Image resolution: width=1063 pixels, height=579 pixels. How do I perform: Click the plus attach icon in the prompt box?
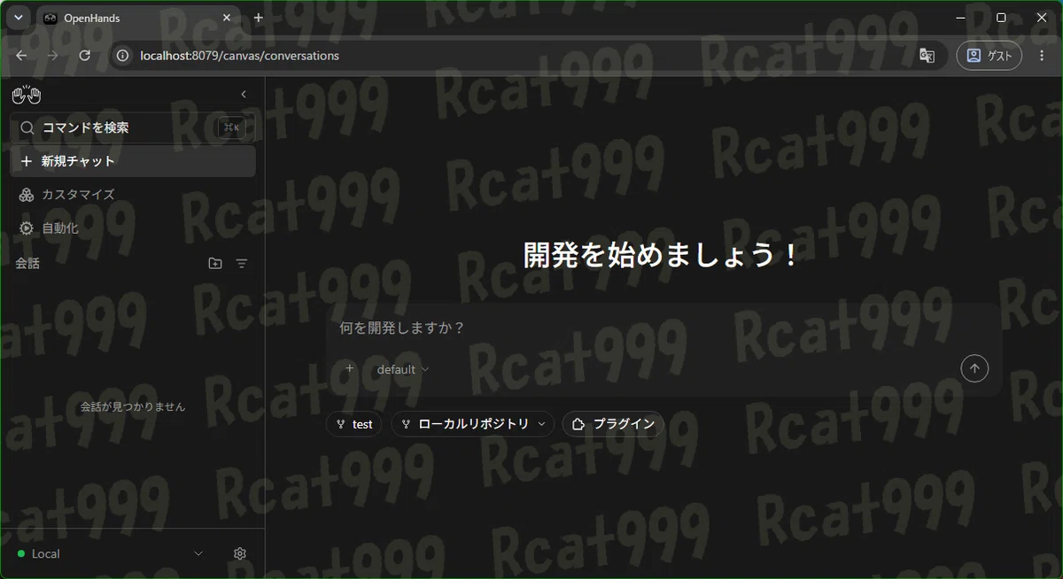tap(349, 368)
